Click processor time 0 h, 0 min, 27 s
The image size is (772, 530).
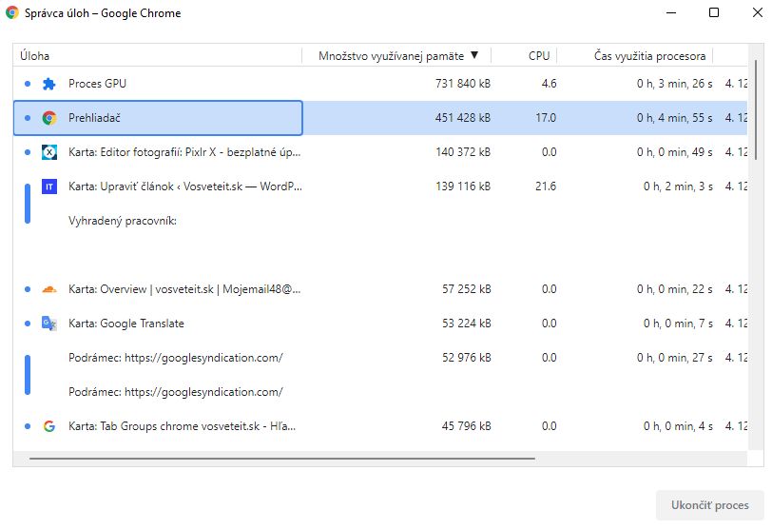click(674, 358)
